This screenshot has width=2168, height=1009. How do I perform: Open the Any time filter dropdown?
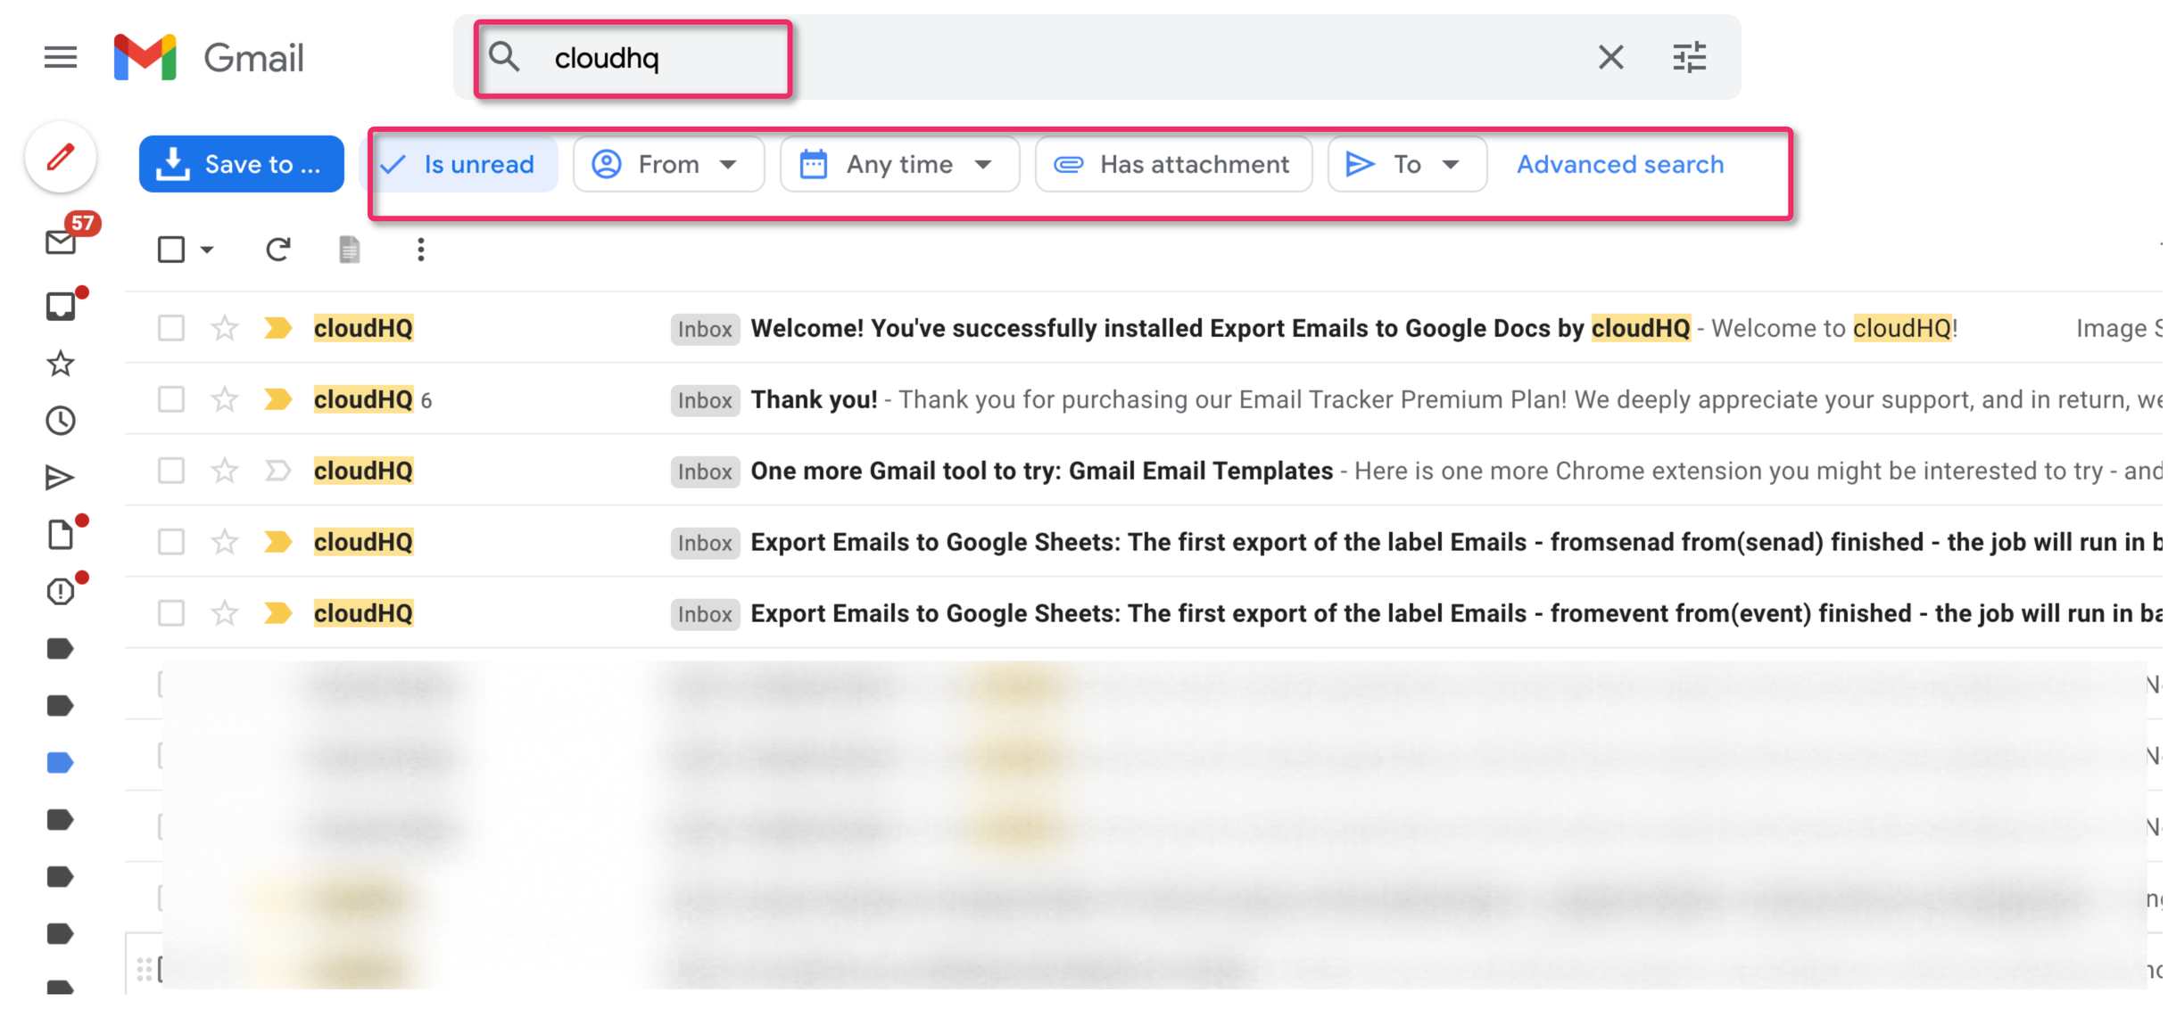click(899, 164)
